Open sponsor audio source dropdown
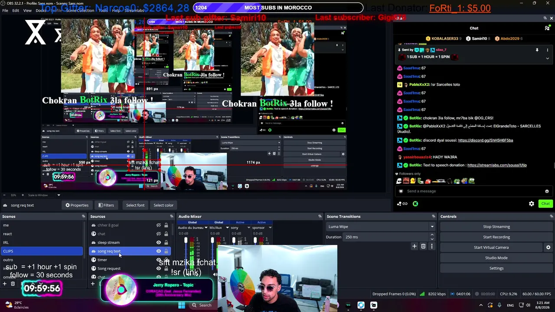Screen dimensions: 555x312 (270, 227)
